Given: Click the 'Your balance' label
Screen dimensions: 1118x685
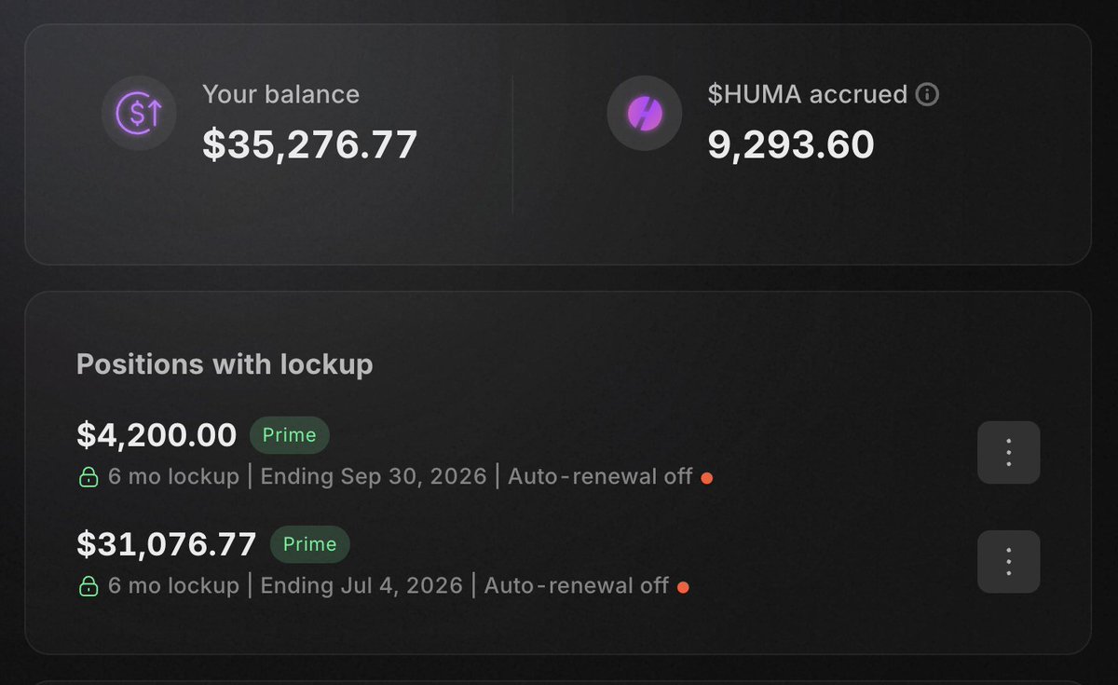Looking at the screenshot, I should (280, 94).
